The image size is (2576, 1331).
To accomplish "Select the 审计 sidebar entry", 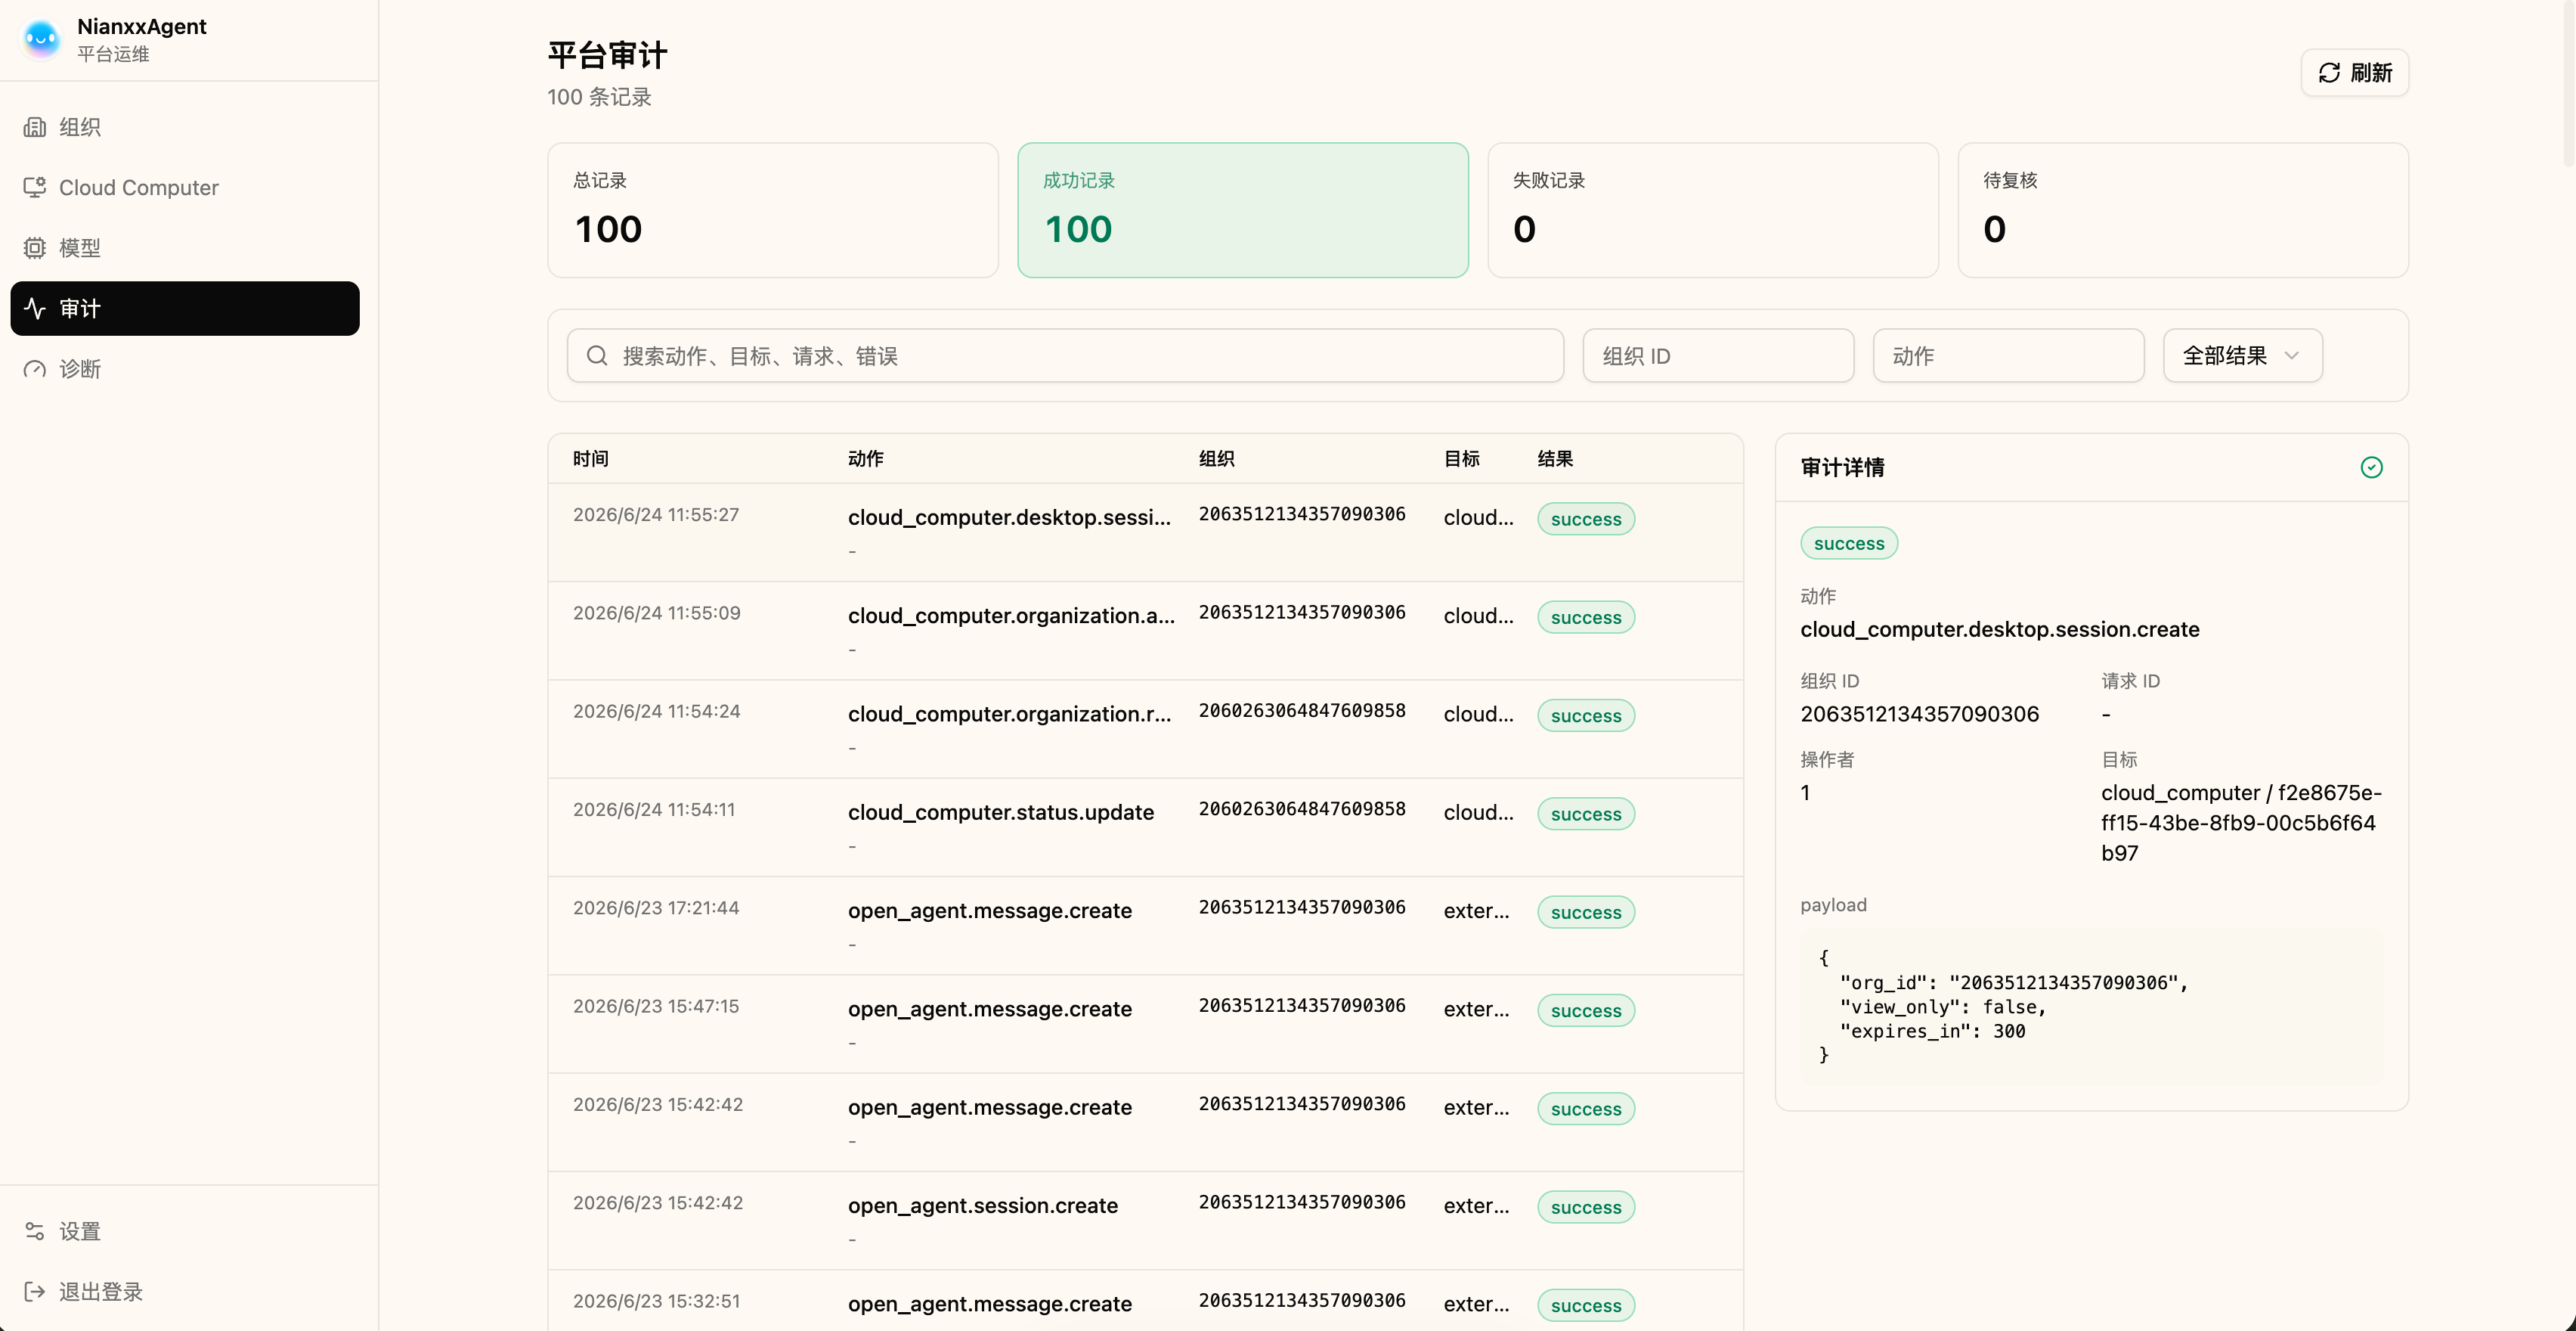I will (x=185, y=309).
